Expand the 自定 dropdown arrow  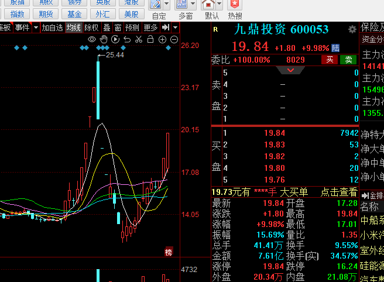click(166, 4)
